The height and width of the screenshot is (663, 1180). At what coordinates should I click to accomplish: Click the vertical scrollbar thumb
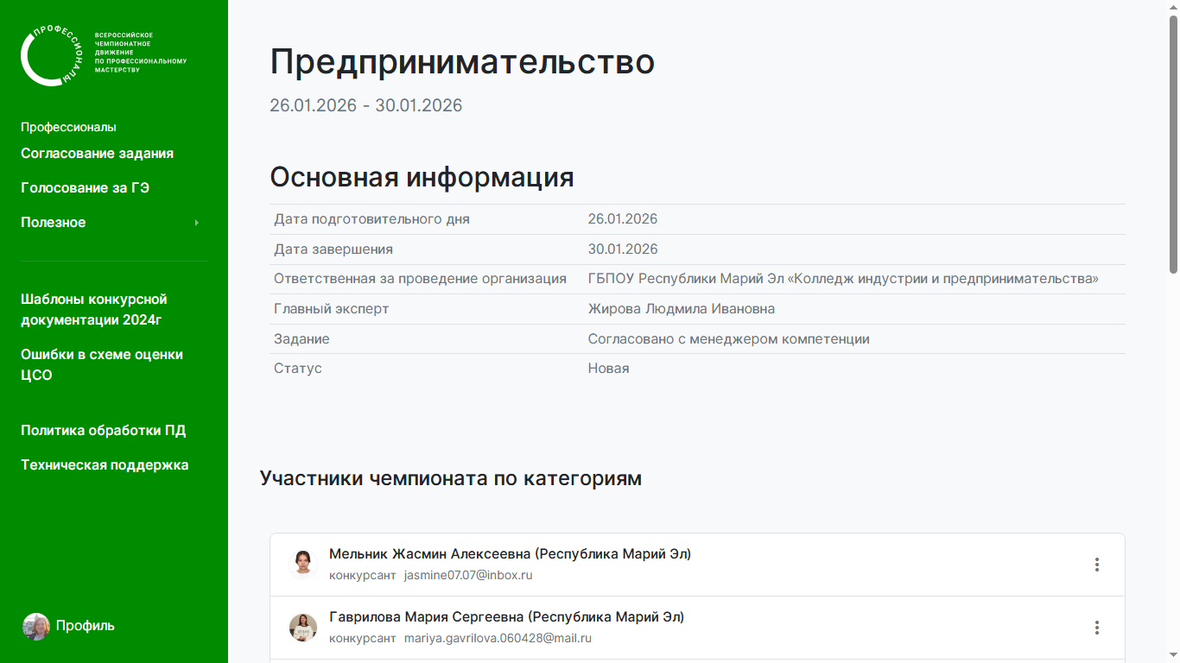pyautogui.click(x=1173, y=147)
